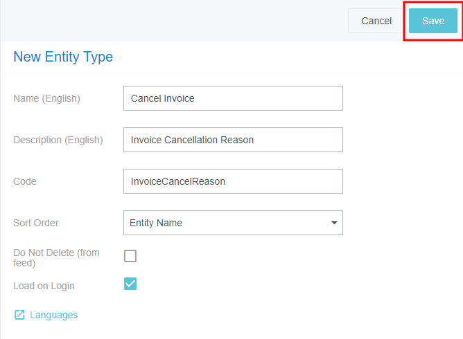Click the Load on Login label
Viewport: 463px width, 339px height.
pos(44,286)
